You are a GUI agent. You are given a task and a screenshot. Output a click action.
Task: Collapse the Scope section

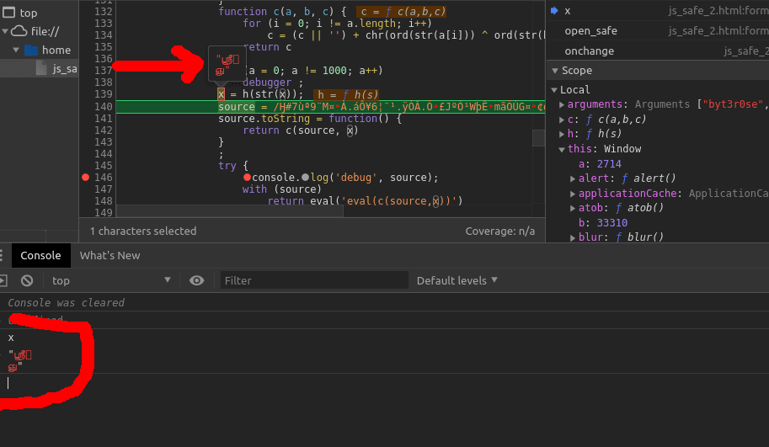555,70
